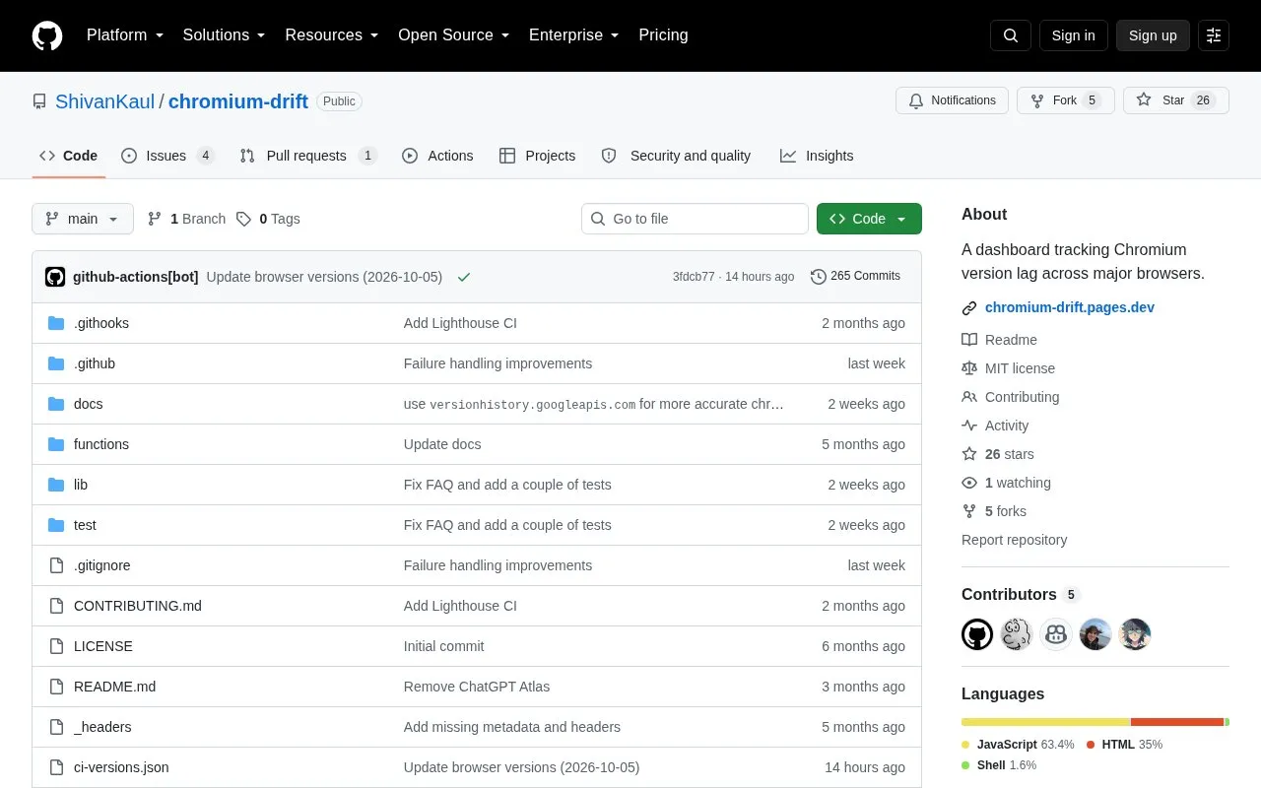Click the Go to file search field
The height and width of the screenshot is (788, 1261).
(695, 219)
